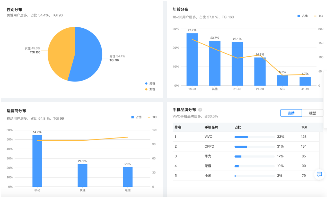Toggle the 女性 series via the pie chart legend
Viewport: 327px width, 197px height.
147,89
